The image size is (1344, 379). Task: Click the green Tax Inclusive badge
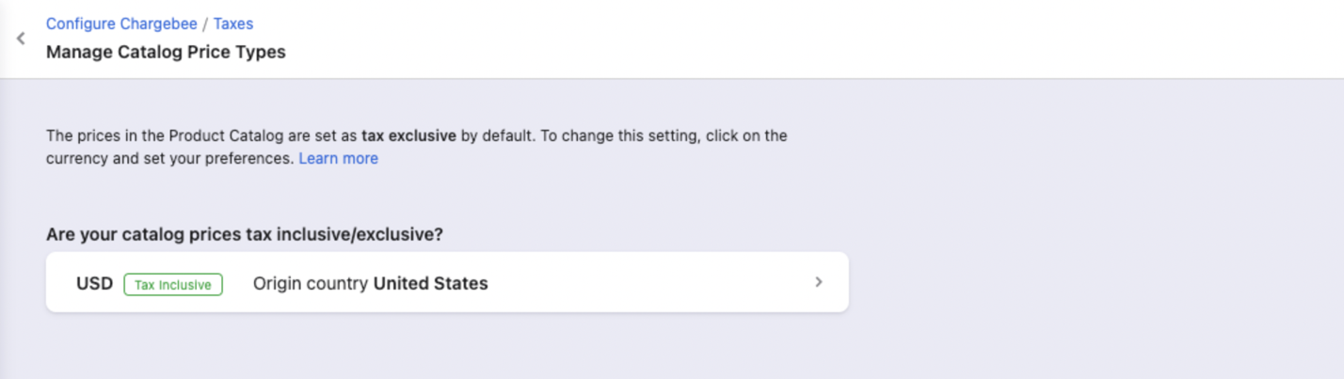[x=172, y=284]
